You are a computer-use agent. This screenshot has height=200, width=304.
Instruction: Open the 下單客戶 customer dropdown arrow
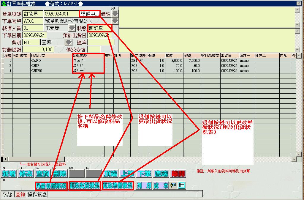tap(115, 21)
